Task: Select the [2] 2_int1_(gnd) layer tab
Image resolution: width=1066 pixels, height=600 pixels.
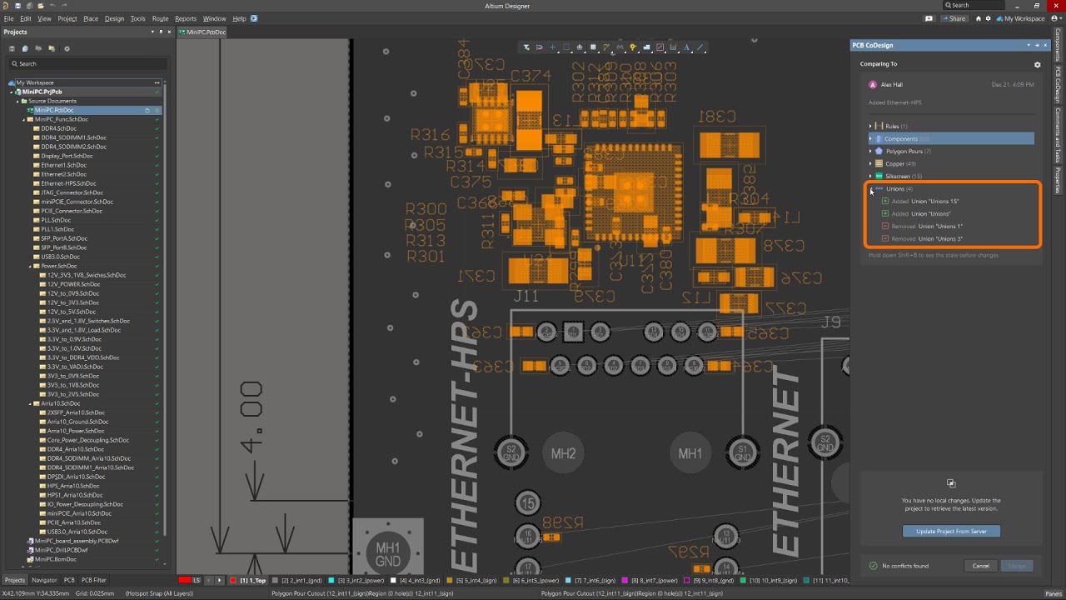Action: click(300, 580)
